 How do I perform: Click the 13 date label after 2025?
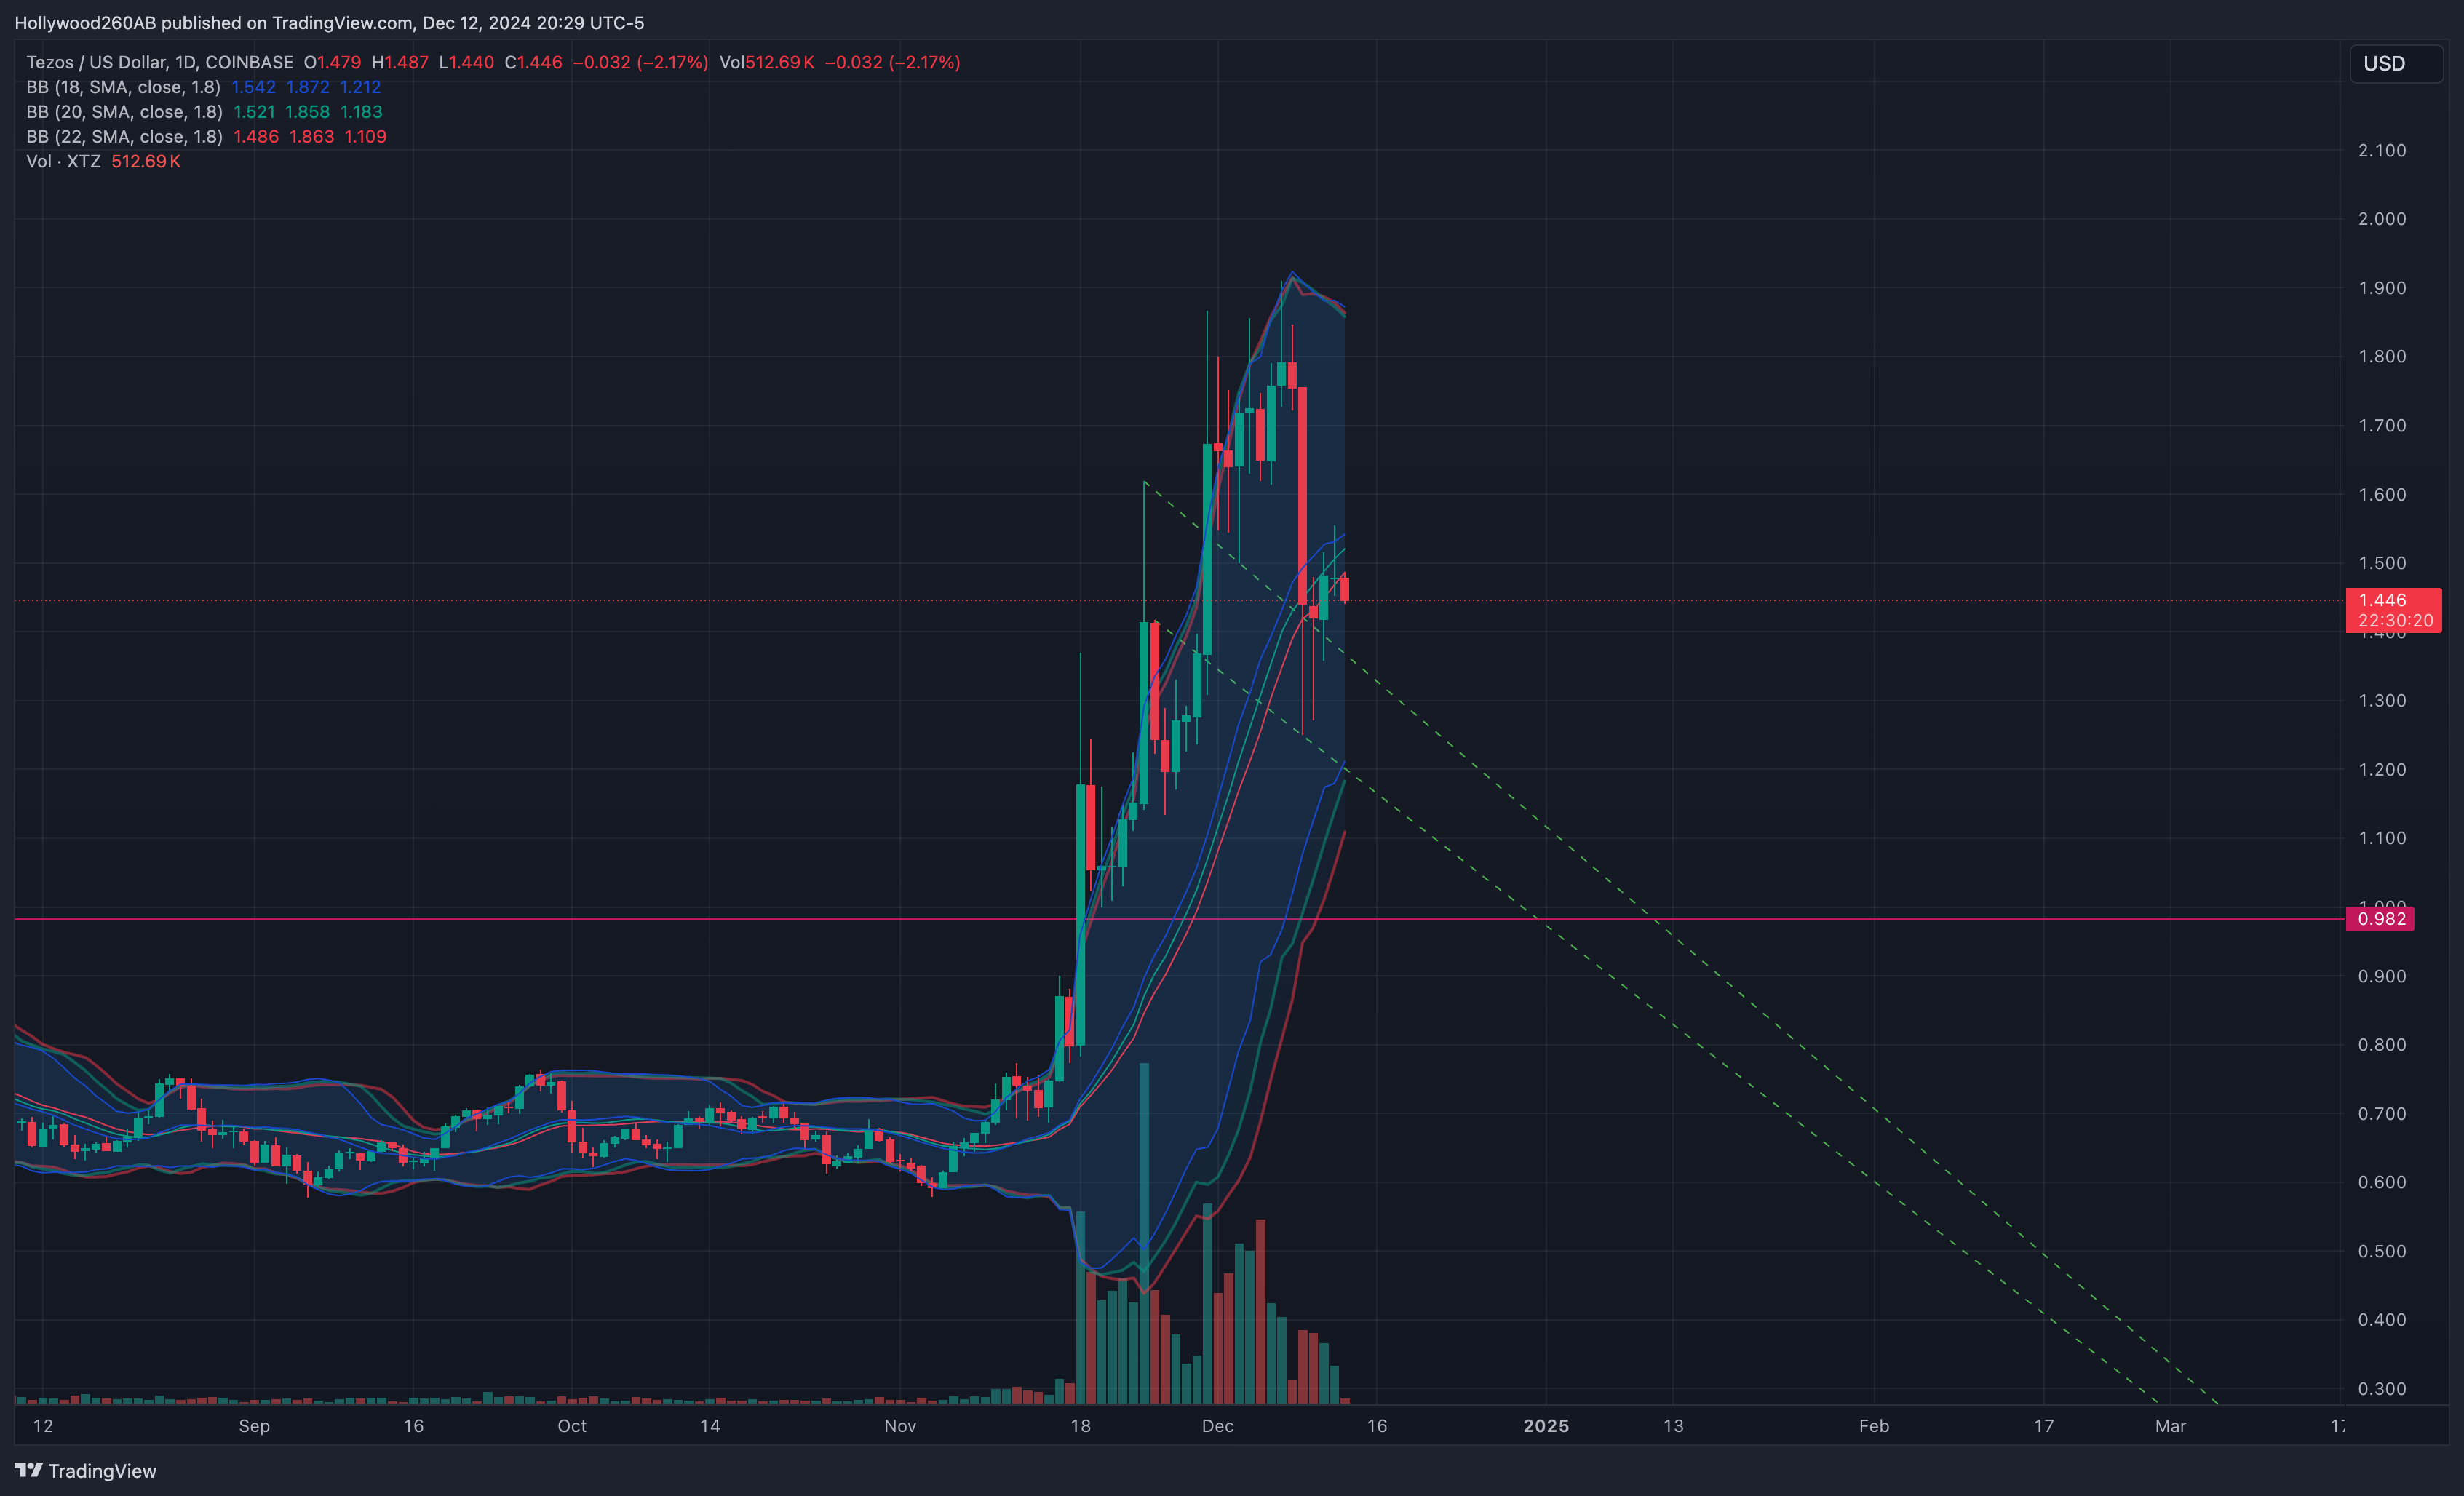coord(1673,1426)
